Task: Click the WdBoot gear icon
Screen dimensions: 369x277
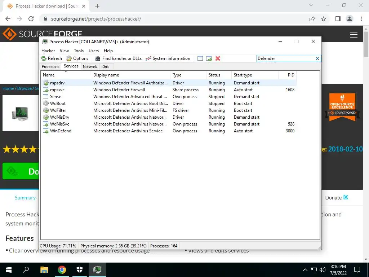Action: [46, 104]
